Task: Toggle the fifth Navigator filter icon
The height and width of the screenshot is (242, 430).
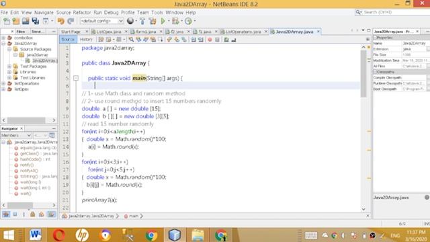Action: pos(42,214)
